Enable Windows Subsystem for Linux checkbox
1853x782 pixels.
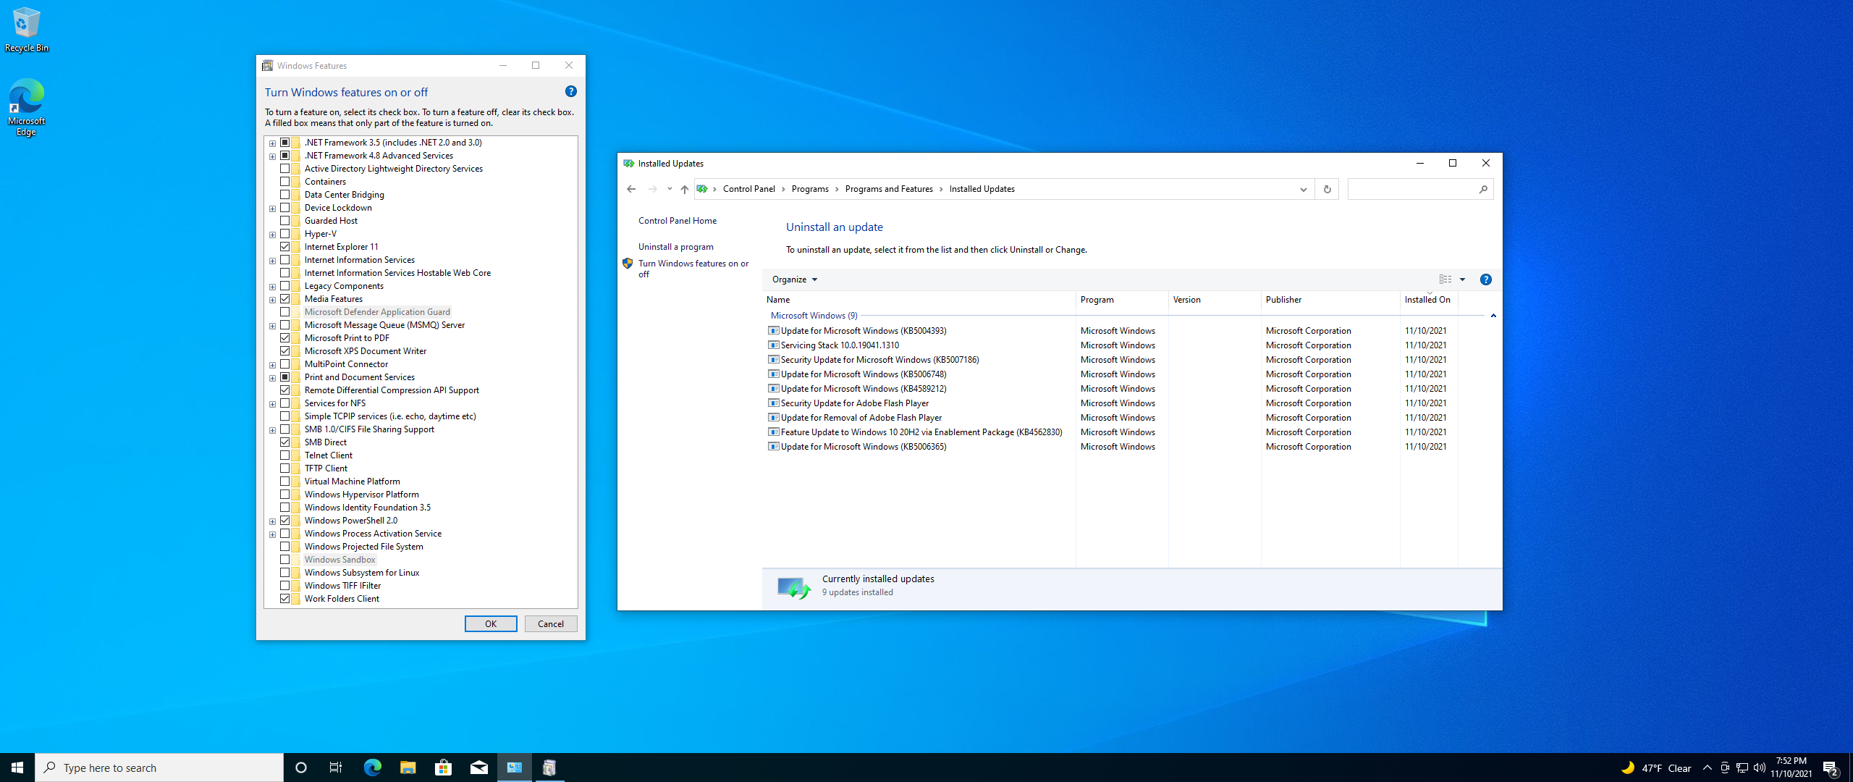coord(285,573)
